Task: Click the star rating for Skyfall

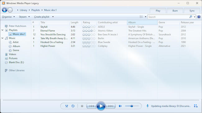Action: [89, 27]
